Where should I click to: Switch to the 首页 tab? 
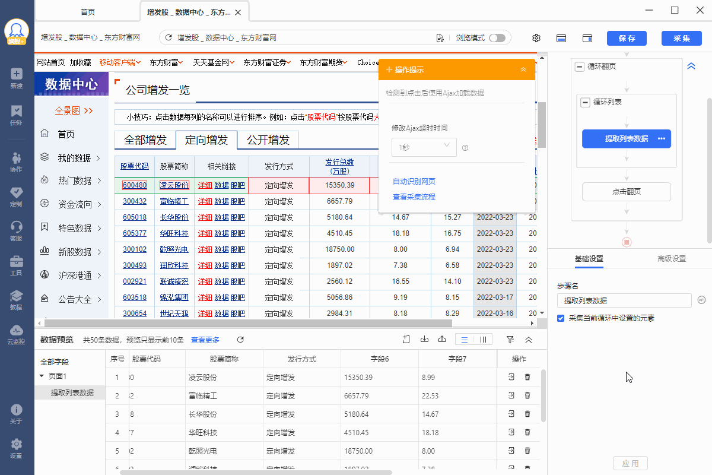[x=87, y=12]
